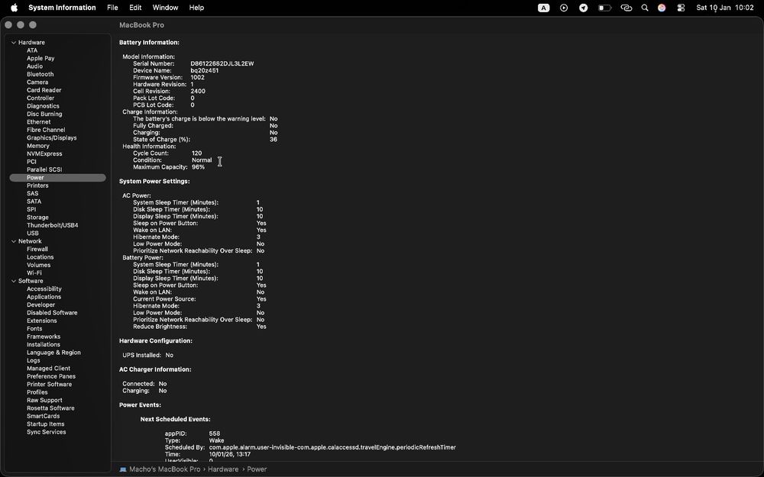Select Diagnostics in the sidebar

[x=43, y=105]
